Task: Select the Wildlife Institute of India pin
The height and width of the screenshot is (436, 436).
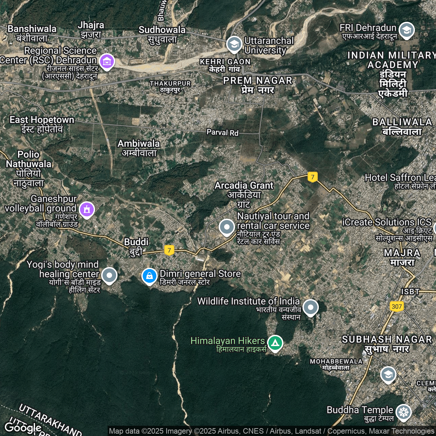Action: pos(310,307)
